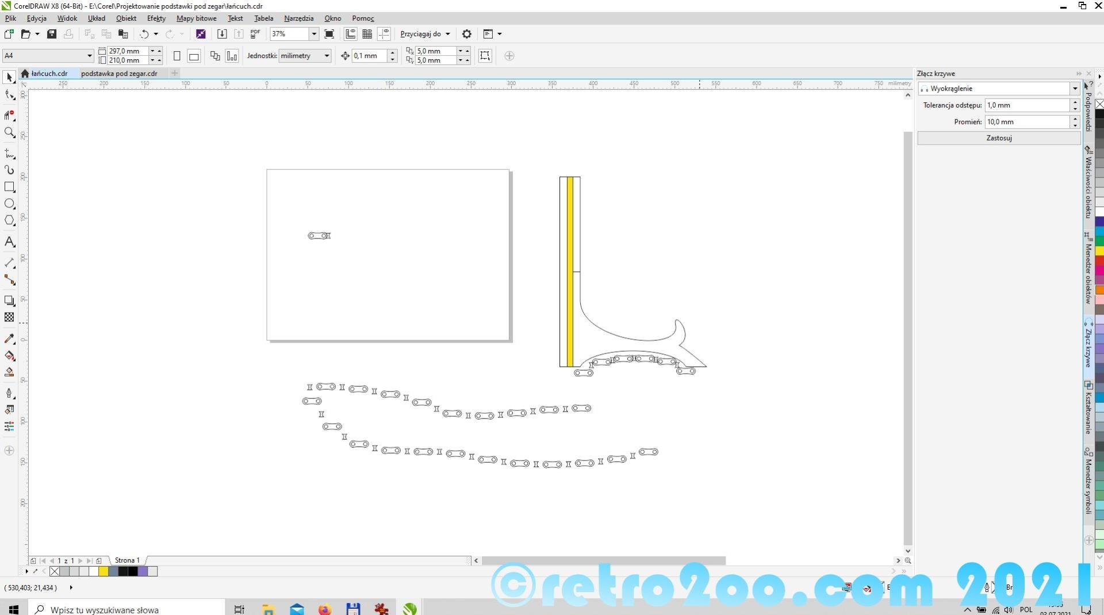
Task: Select the Polygon tool
Action: coord(9,221)
